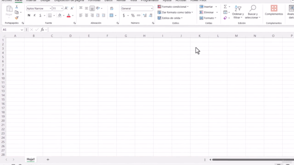Open the font name dropdown Aptos Narrow

[50, 8]
